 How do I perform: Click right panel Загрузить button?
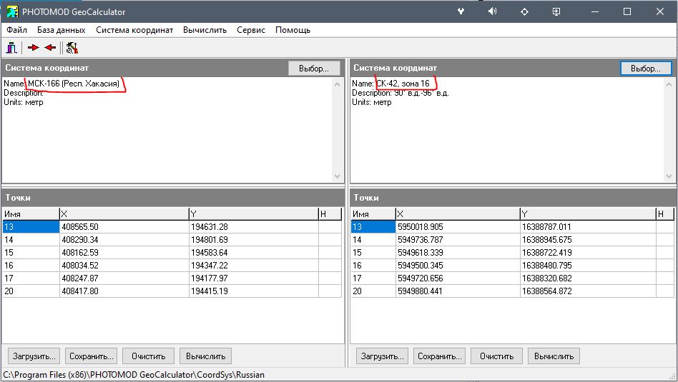pos(382,356)
